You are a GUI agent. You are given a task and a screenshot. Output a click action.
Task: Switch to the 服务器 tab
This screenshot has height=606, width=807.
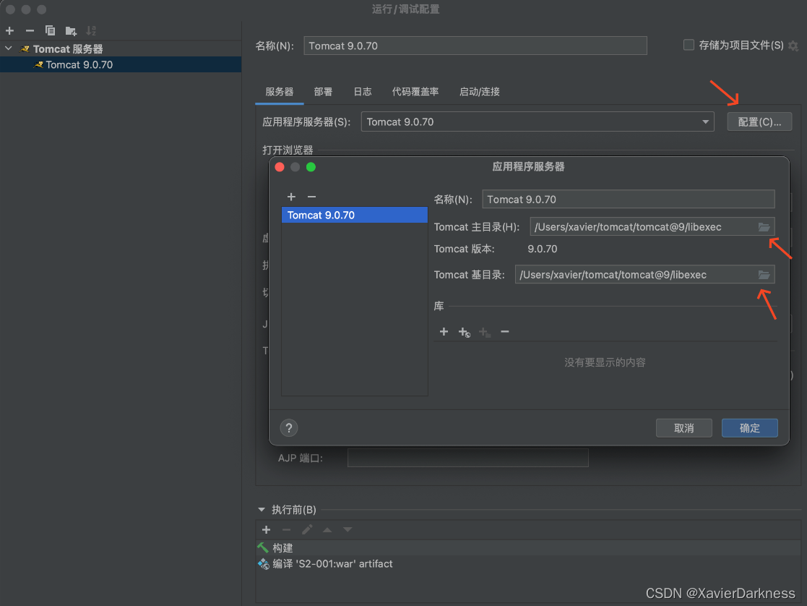click(280, 92)
